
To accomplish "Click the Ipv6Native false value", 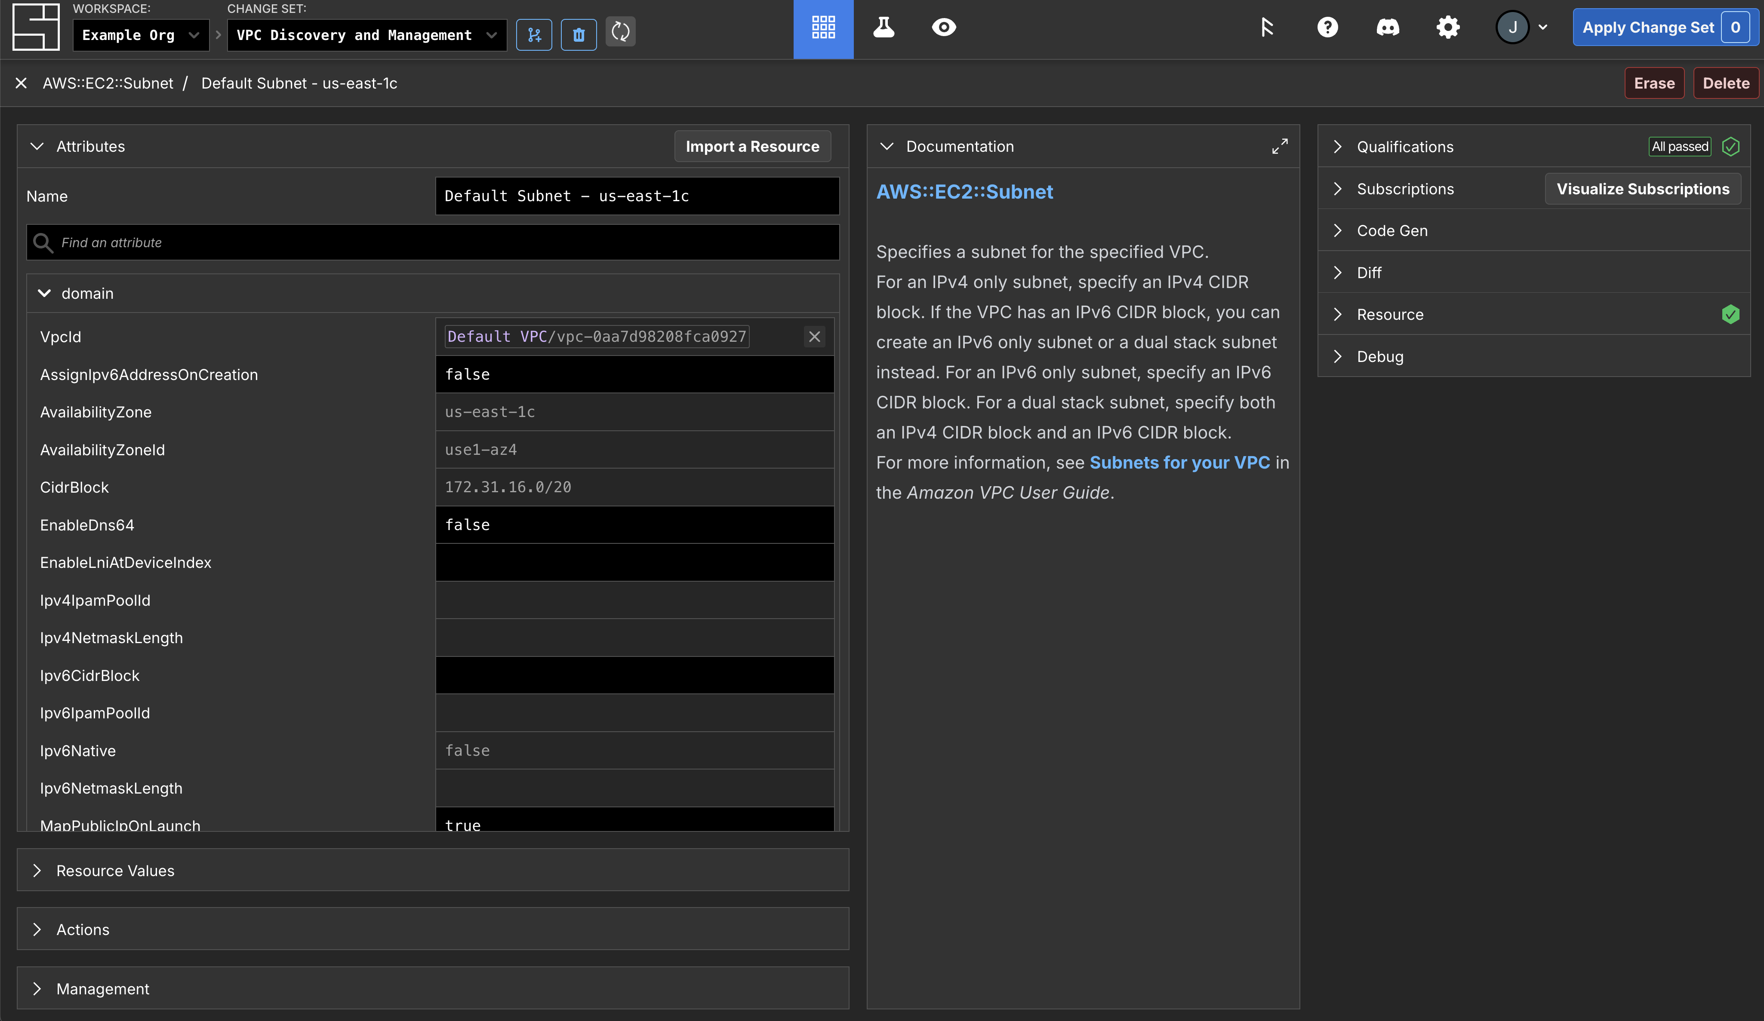I will pos(635,751).
